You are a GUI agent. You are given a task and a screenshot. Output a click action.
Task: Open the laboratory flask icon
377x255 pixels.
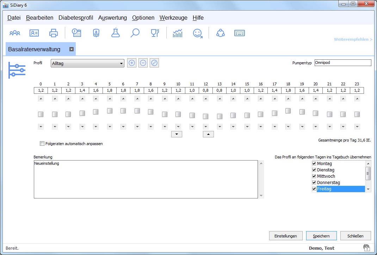(x=115, y=33)
